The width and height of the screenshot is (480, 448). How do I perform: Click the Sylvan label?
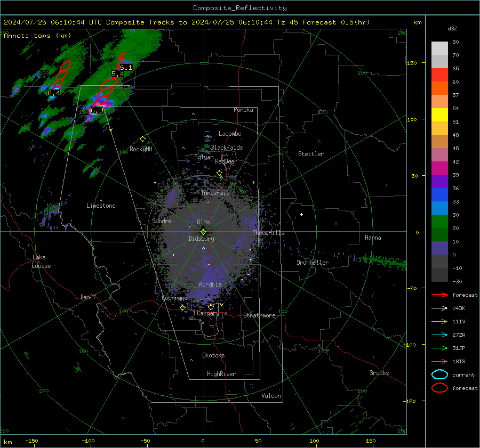204,157
